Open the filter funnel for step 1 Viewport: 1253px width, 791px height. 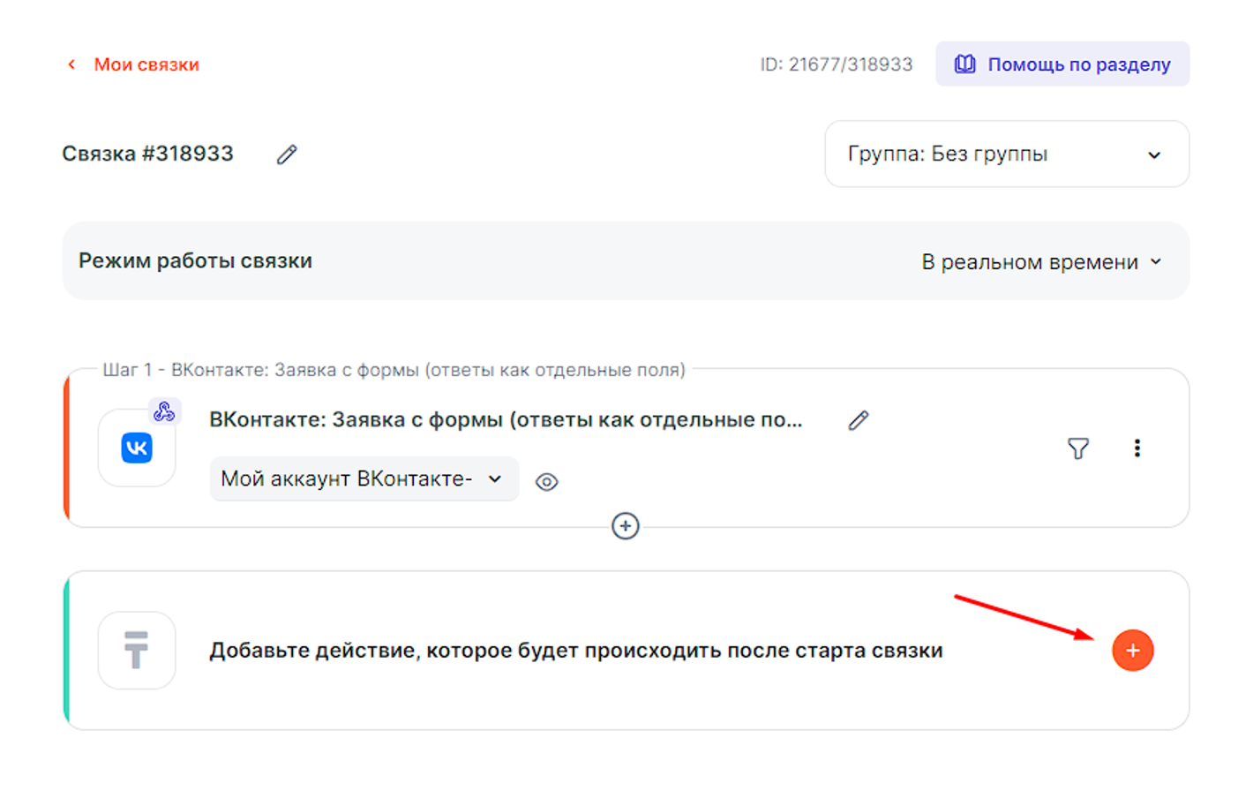pyautogui.click(x=1077, y=448)
